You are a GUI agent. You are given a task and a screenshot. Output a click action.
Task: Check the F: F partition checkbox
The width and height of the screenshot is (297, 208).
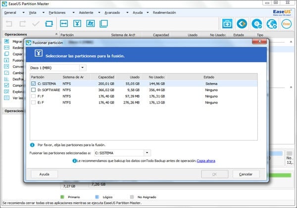point(33,96)
